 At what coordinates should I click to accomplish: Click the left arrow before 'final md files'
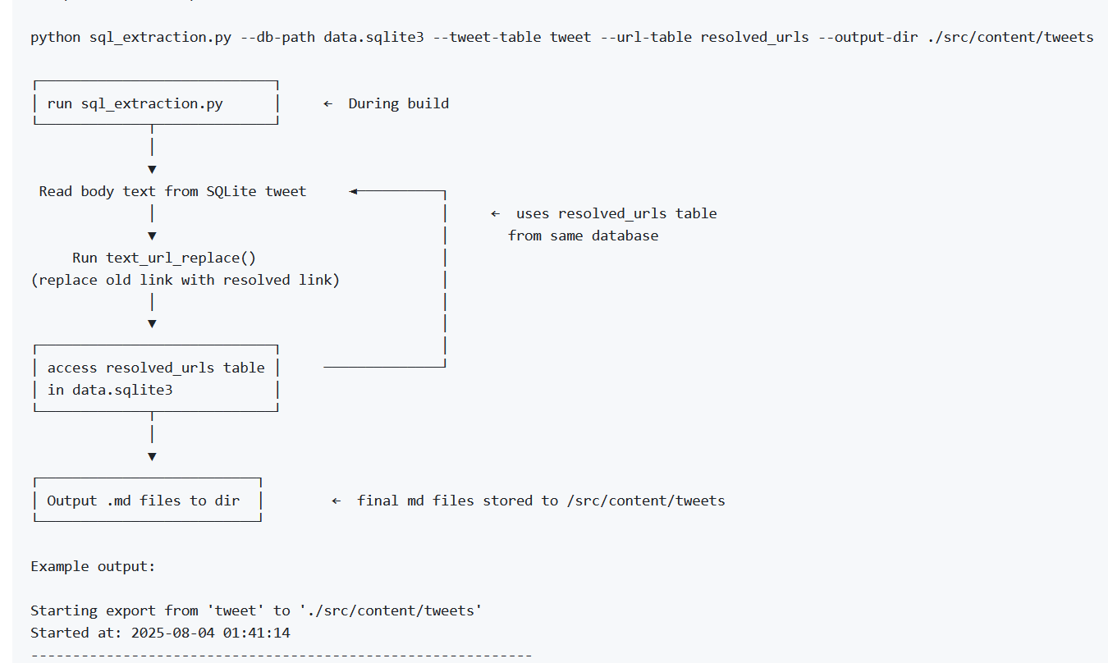337,501
